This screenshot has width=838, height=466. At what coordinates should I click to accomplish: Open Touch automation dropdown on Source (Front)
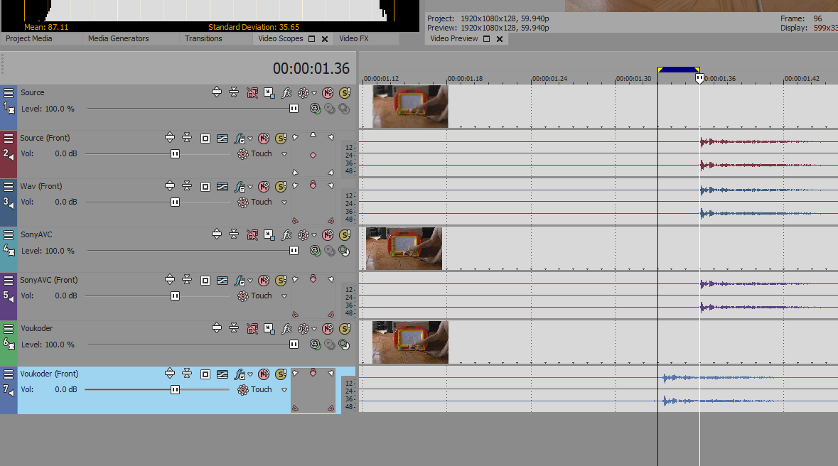[x=284, y=154]
